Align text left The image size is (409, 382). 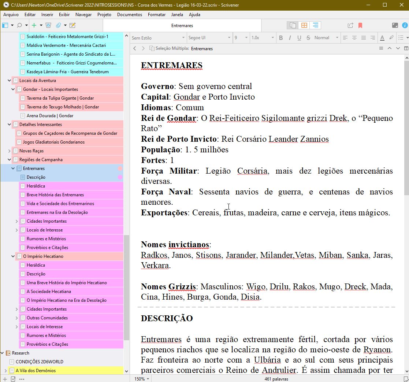(x=345, y=38)
